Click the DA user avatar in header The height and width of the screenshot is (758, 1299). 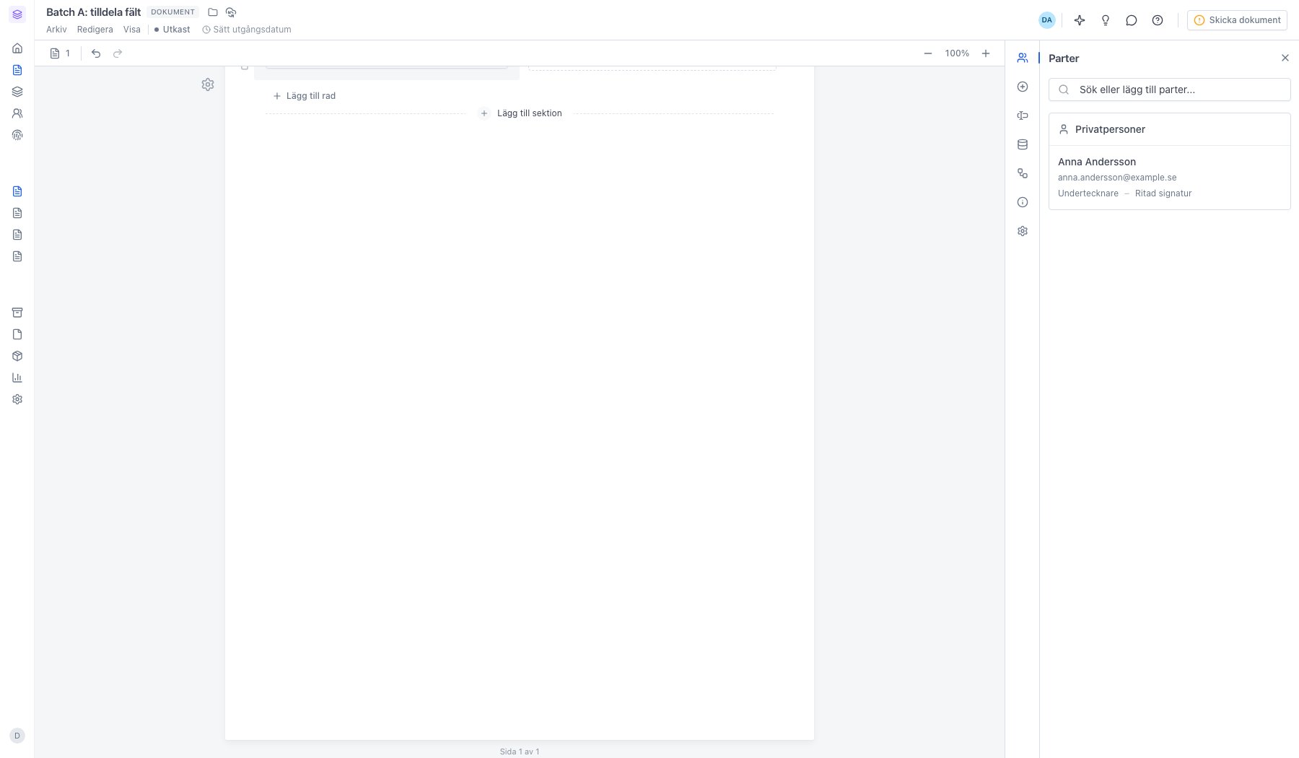click(1047, 20)
